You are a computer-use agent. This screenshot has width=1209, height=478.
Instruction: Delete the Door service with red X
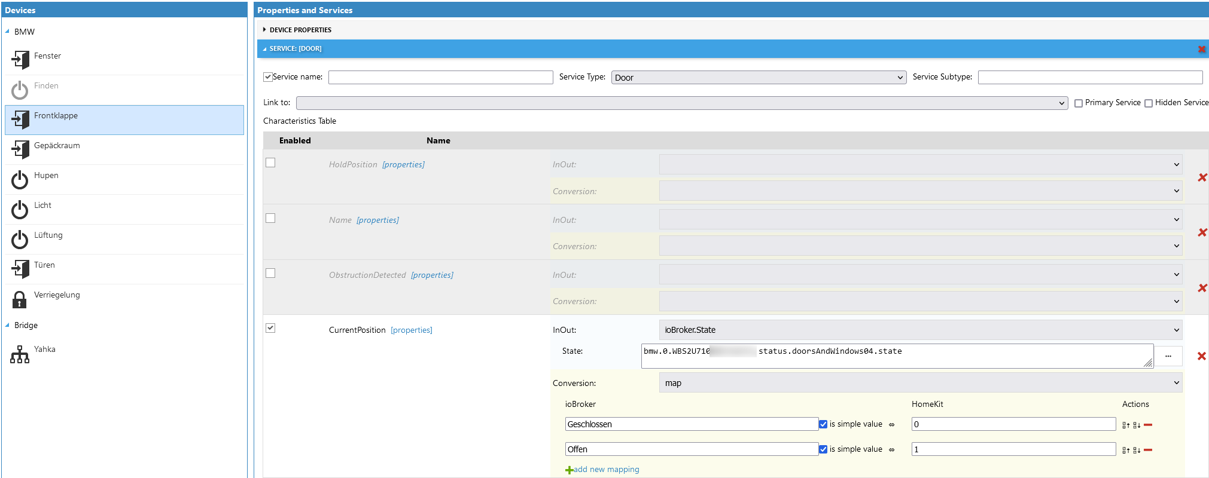(x=1201, y=49)
